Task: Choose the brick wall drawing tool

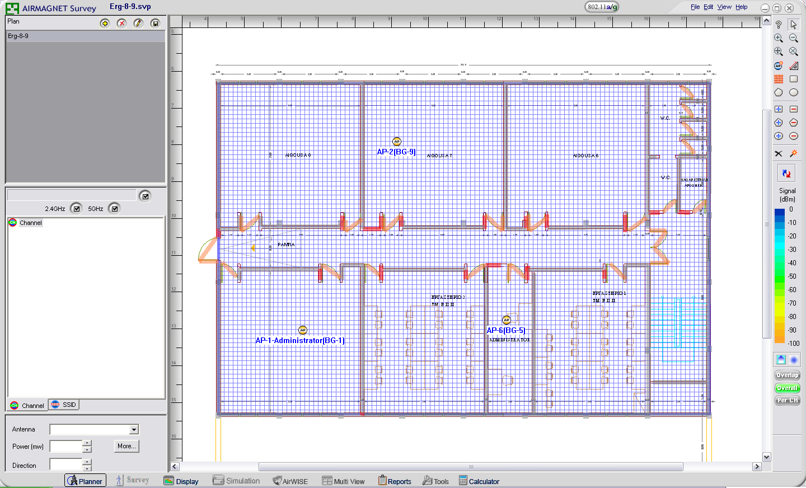Action: (x=779, y=79)
